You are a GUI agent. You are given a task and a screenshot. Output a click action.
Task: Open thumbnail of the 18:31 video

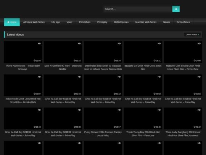[x=143, y=52]
